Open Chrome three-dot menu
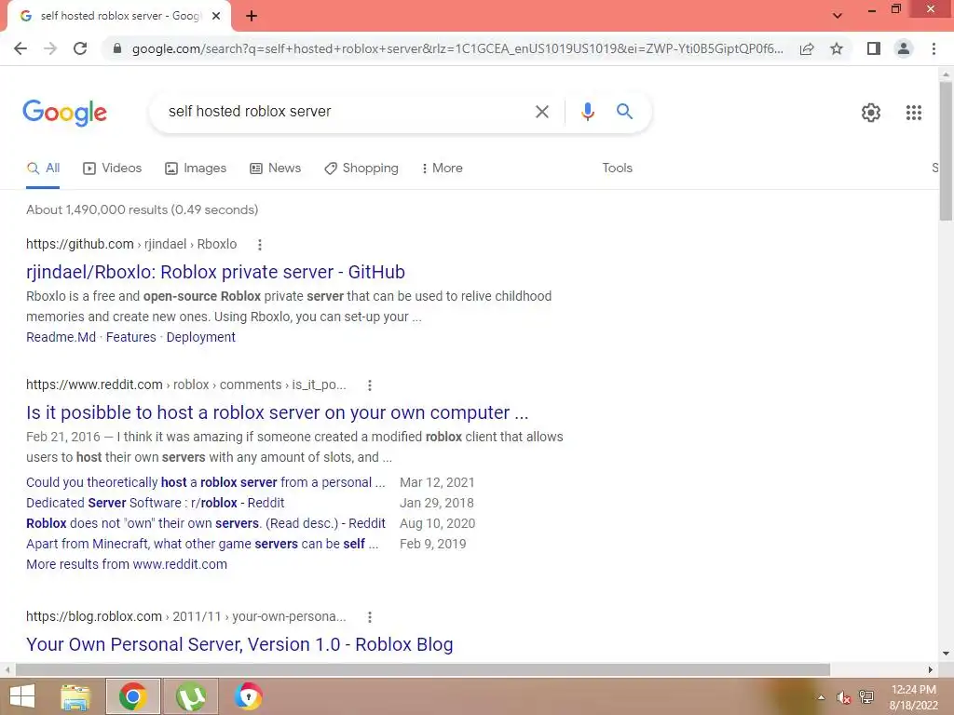The width and height of the screenshot is (954, 715). tap(934, 48)
